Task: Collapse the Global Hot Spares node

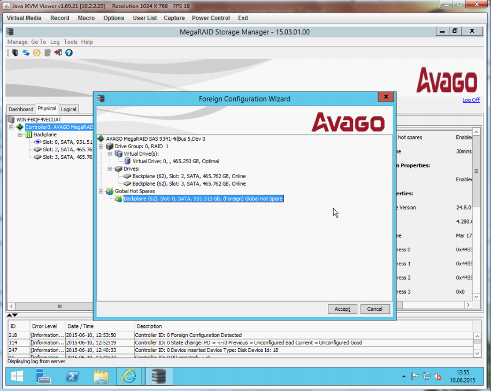Action: click(102, 191)
